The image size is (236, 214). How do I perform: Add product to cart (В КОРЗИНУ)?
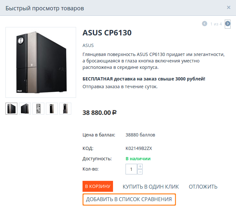(98, 186)
